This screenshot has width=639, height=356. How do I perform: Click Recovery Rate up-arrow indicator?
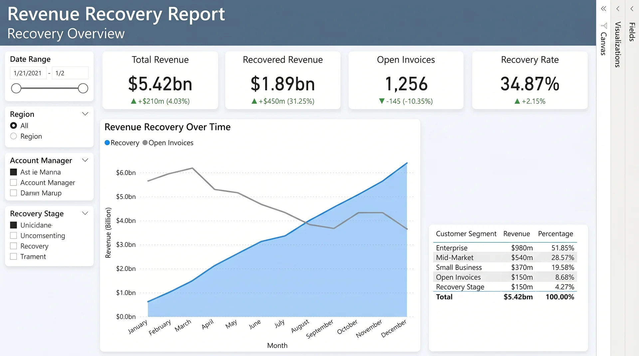[x=517, y=101]
